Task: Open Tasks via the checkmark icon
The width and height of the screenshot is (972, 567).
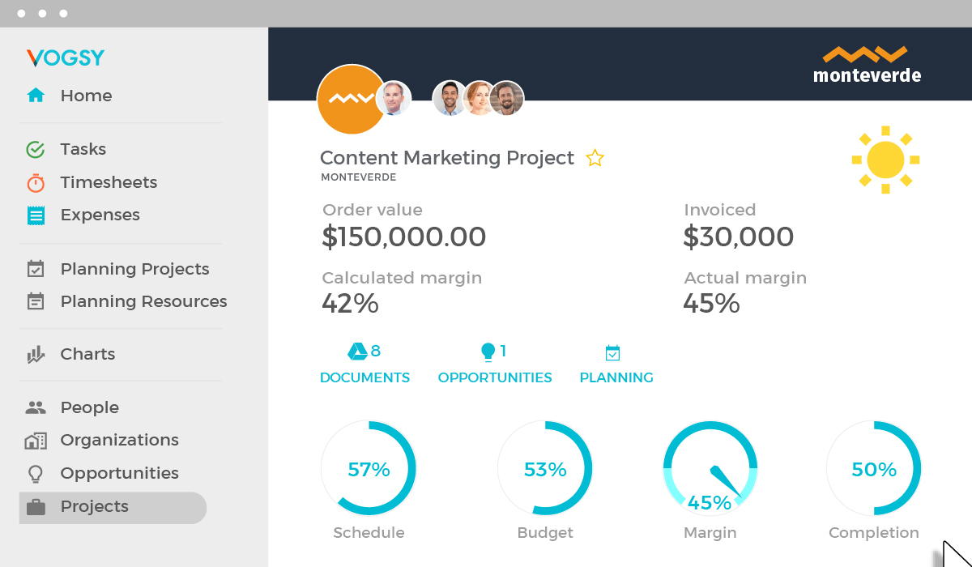Action: (36, 149)
